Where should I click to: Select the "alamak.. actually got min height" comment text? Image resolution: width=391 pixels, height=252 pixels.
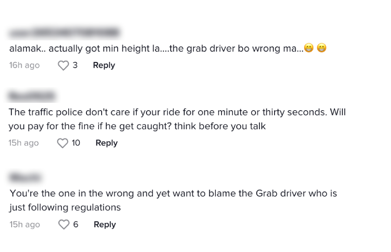[x=152, y=49]
